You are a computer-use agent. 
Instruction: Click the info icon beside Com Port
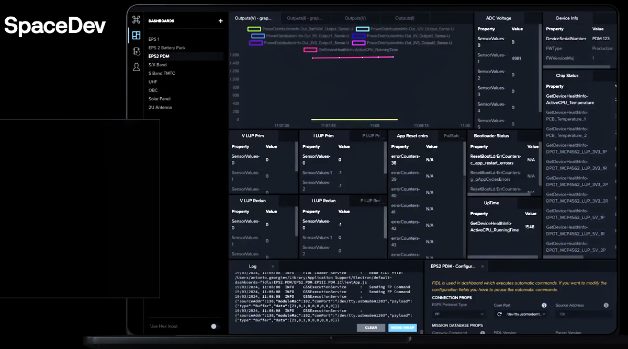pos(544,305)
